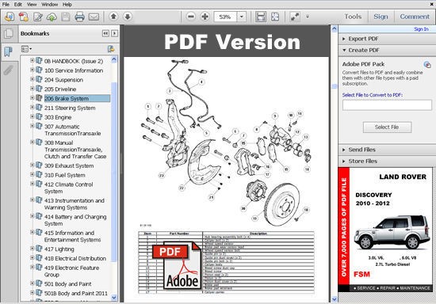Open the Help menu

tap(67, 5)
